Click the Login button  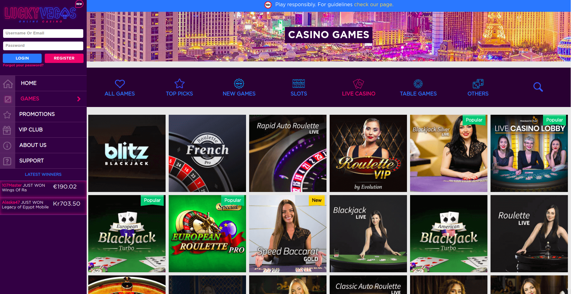pos(22,58)
